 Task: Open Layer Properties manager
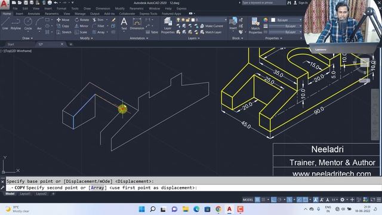coord(168,25)
